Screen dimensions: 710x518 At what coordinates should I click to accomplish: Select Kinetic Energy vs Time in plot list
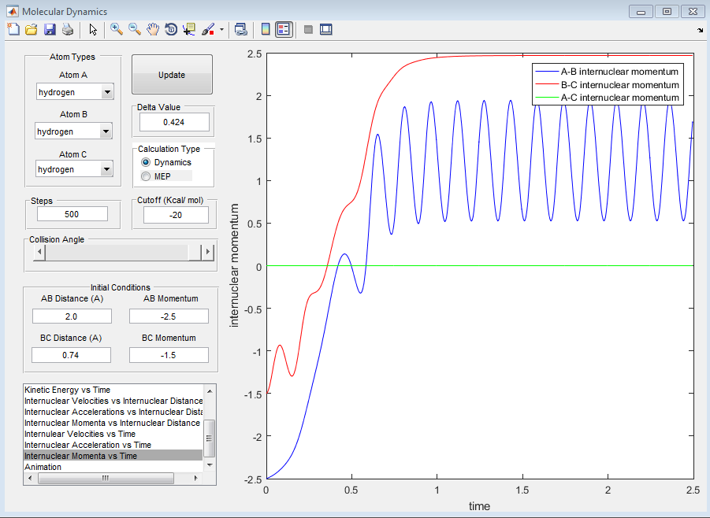point(68,390)
